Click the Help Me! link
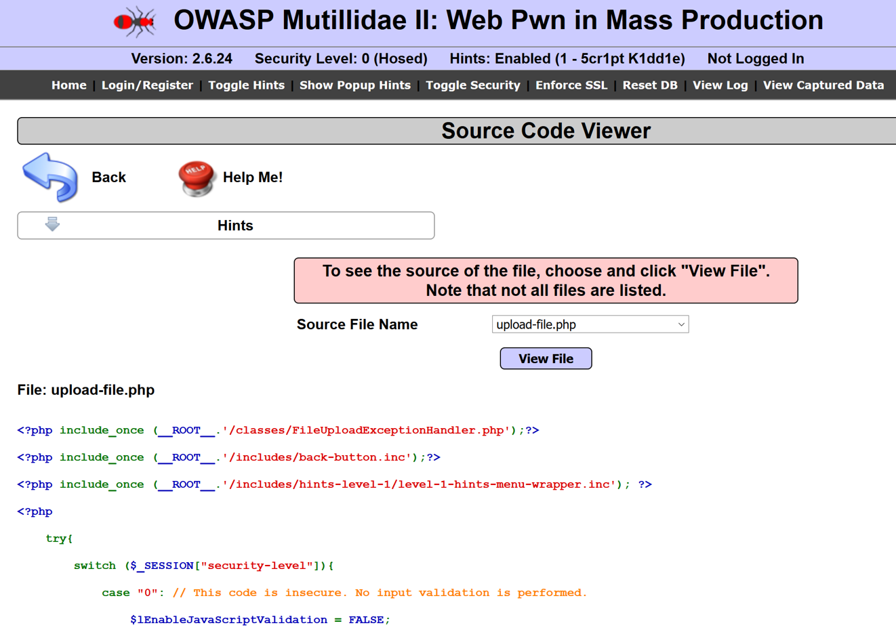Image resolution: width=896 pixels, height=636 pixels. click(x=253, y=177)
